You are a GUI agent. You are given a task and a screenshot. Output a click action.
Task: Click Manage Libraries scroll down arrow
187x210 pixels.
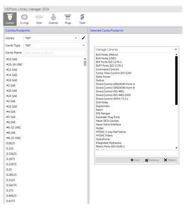coord(177,148)
